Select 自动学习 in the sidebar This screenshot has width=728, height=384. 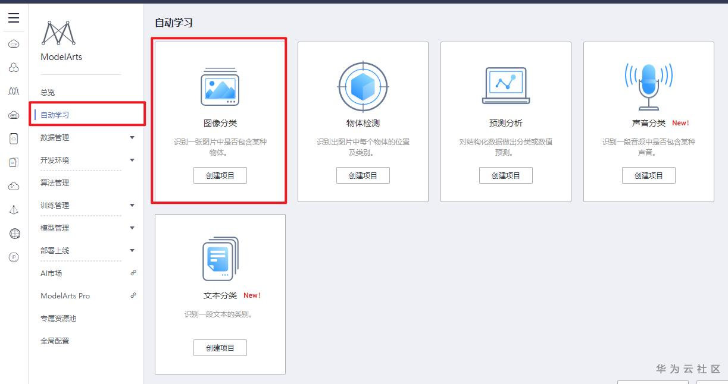[55, 115]
